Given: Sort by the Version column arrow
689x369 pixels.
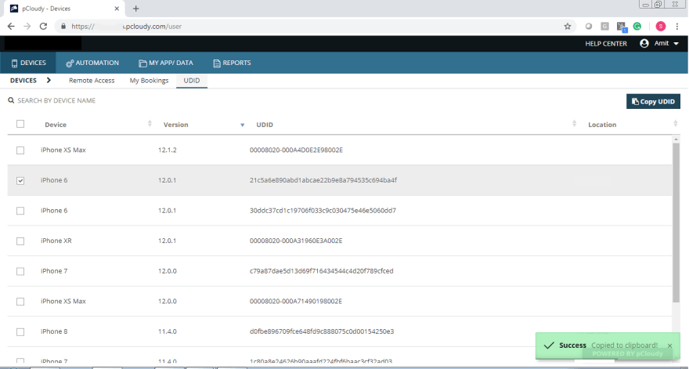Looking at the screenshot, I should click(x=242, y=125).
